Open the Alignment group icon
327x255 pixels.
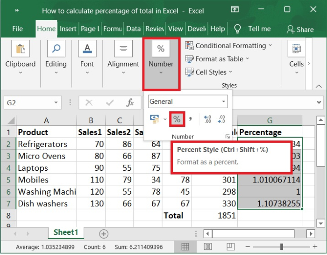pos(123,49)
